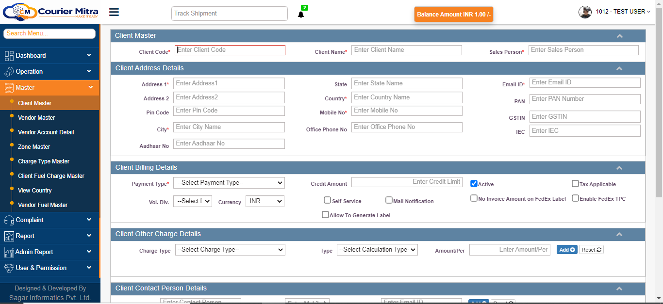Viewport: 663px width, 304px height.
Task: Open the hamburger navigation menu
Action: click(x=114, y=12)
